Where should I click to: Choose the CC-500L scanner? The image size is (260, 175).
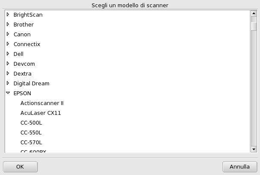coord(31,122)
